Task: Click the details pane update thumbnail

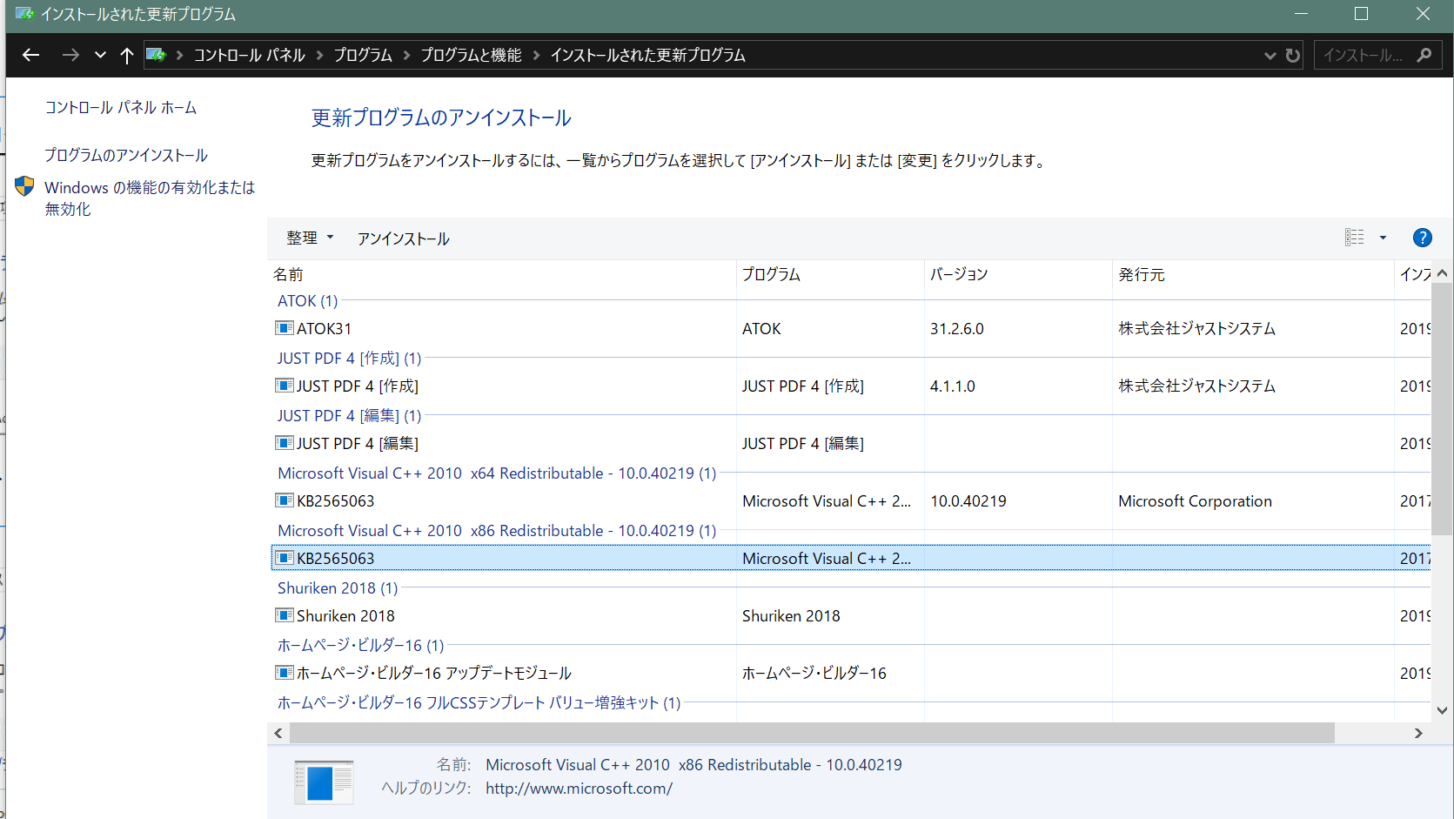Action: point(324,782)
